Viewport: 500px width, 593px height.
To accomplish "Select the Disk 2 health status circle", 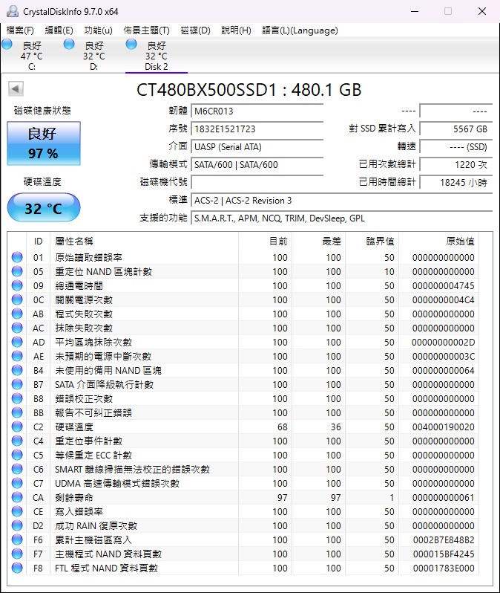I will tap(131, 45).
